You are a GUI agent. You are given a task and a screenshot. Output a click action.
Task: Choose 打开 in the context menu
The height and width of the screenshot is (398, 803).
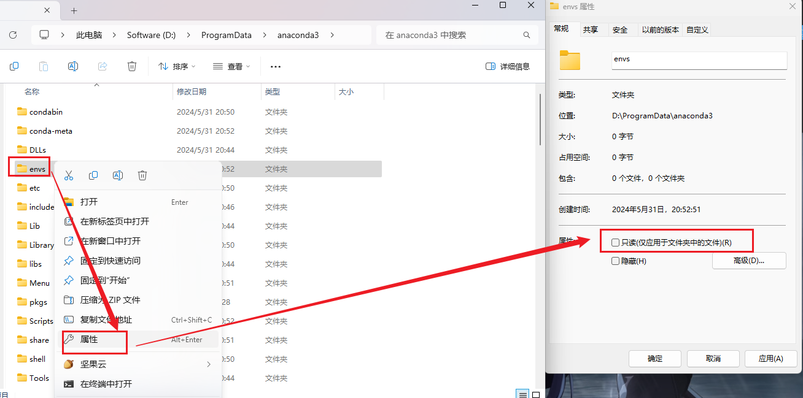[x=138, y=202]
